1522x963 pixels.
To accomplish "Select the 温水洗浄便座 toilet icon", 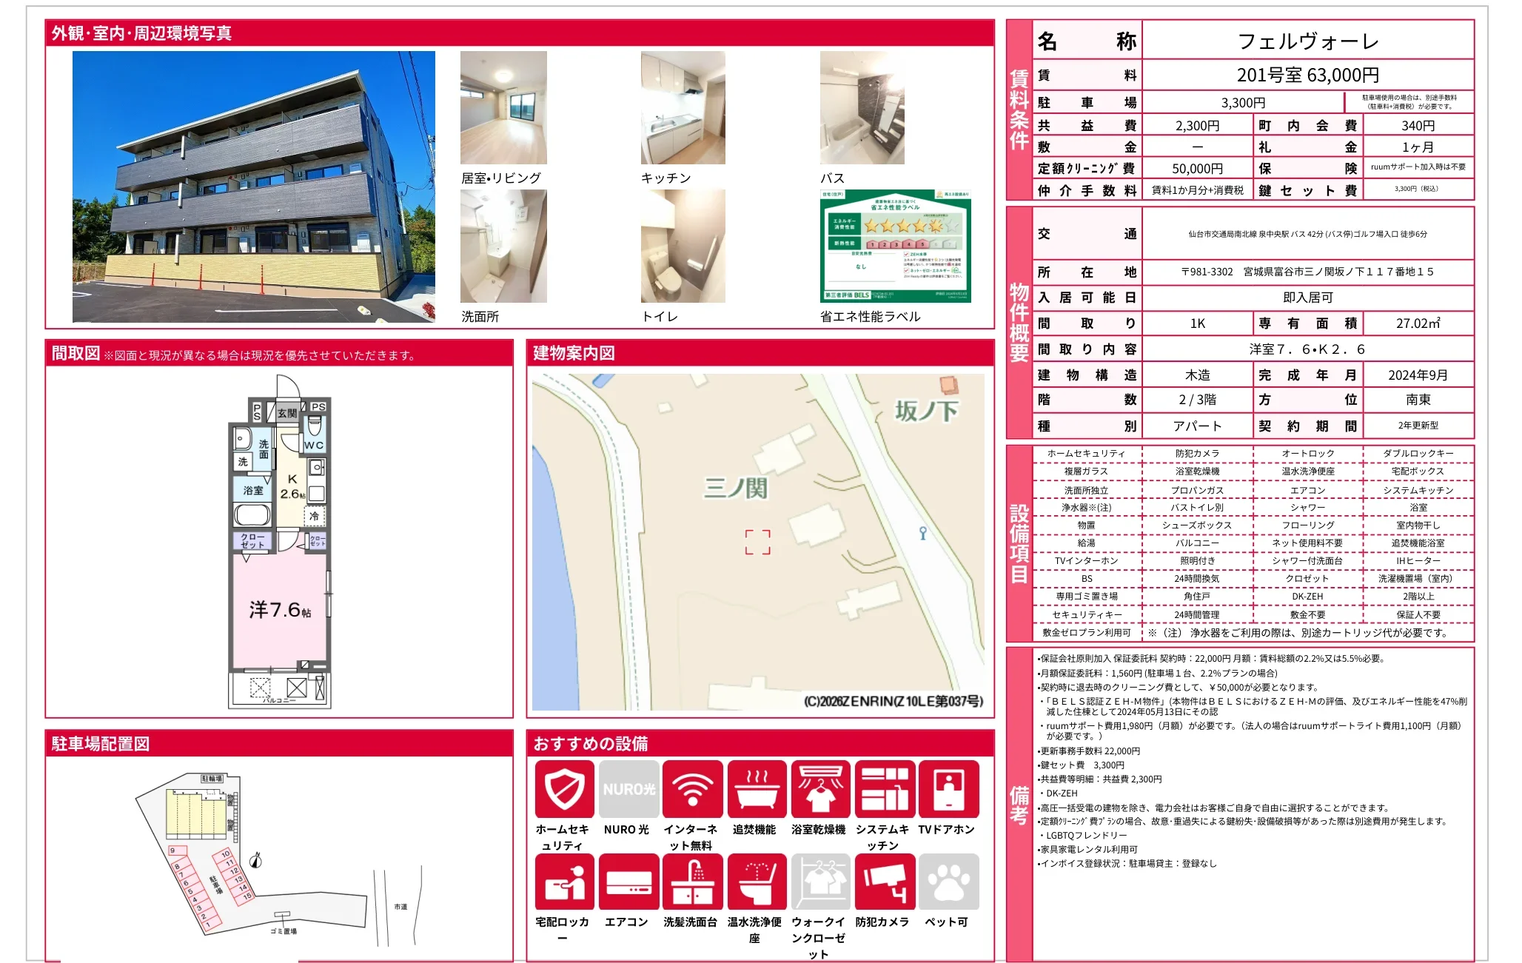I will tap(757, 882).
